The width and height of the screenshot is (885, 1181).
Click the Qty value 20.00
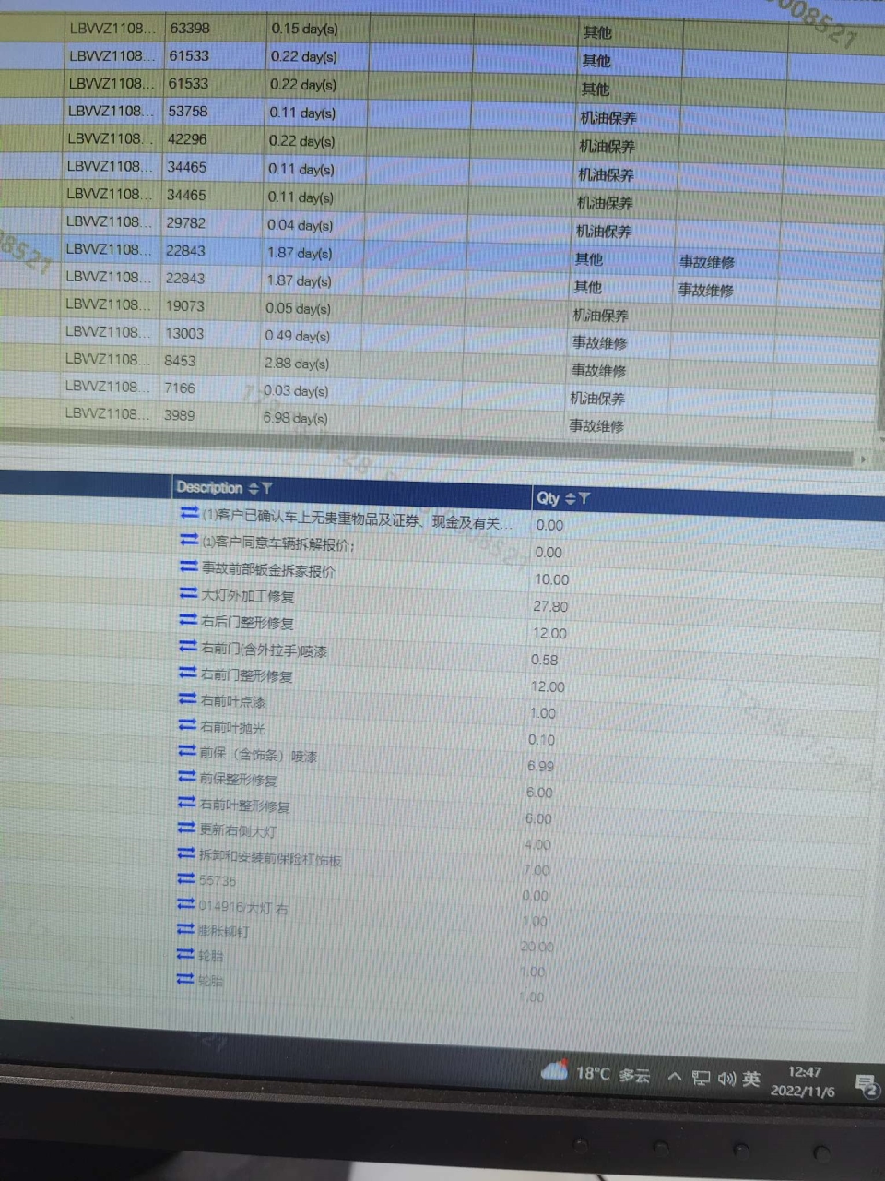pos(537,947)
